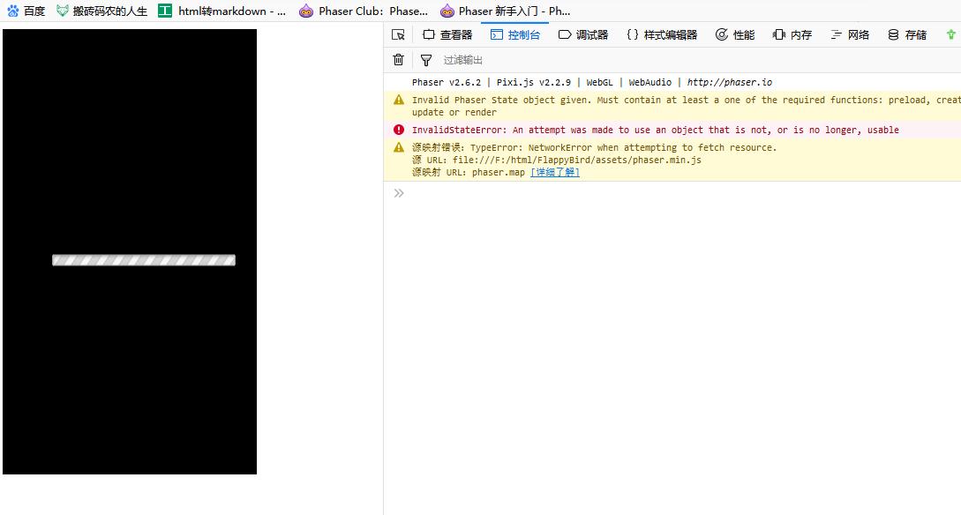Screen dimensions: 961x515
Task: Switch to the 性能 performance tab
Action: click(x=735, y=35)
